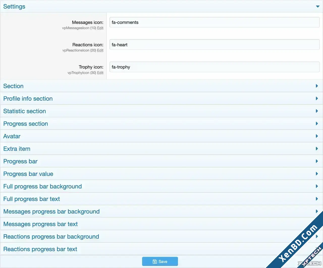Save the style property changes

coord(160,261)
